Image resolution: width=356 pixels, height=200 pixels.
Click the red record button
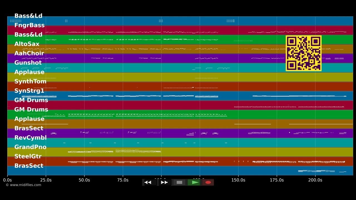208,182
